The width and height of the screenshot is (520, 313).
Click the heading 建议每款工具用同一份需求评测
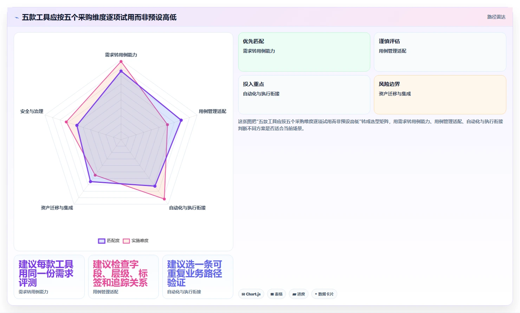[46, 273]
